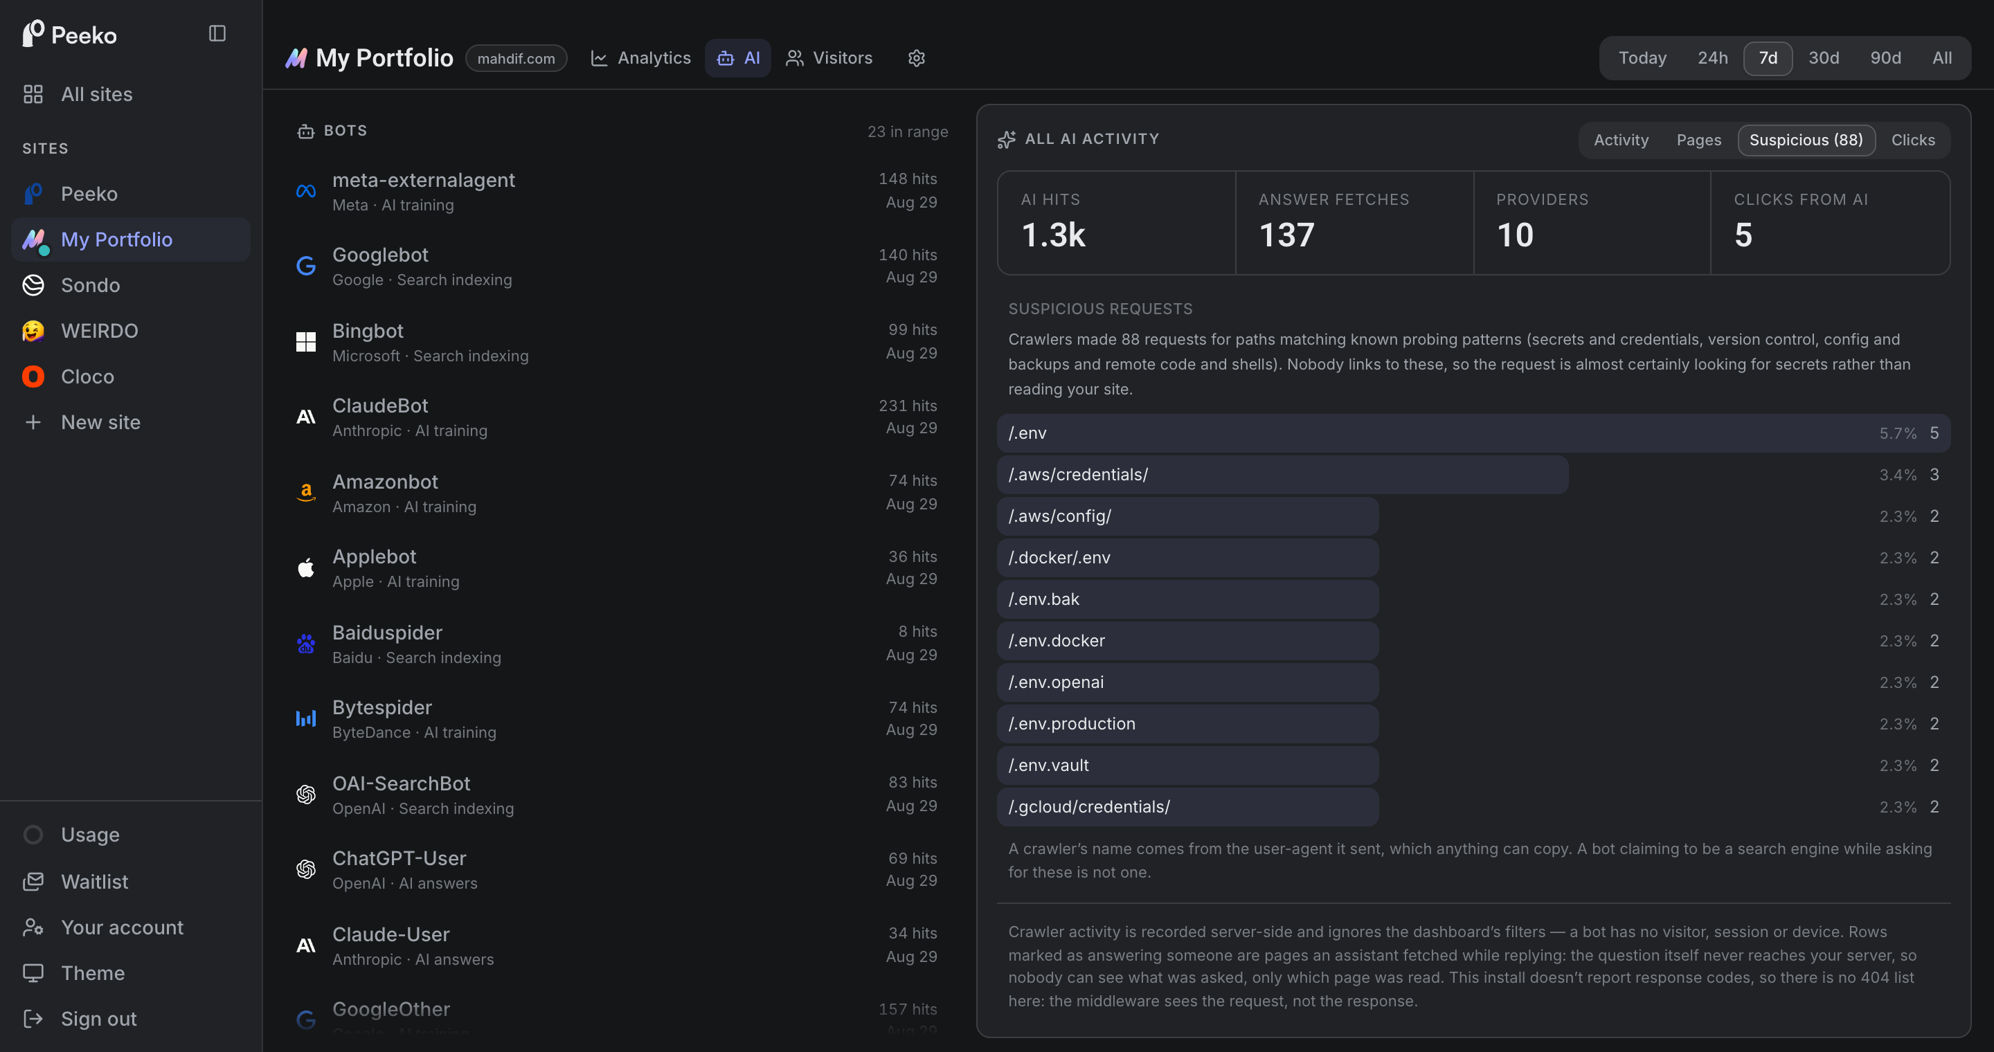Viewport: 1994px width, 1052px height.
Task: Click the Bytespider bars logo icon
Action: pyautogui.click(x=306, y=718)
